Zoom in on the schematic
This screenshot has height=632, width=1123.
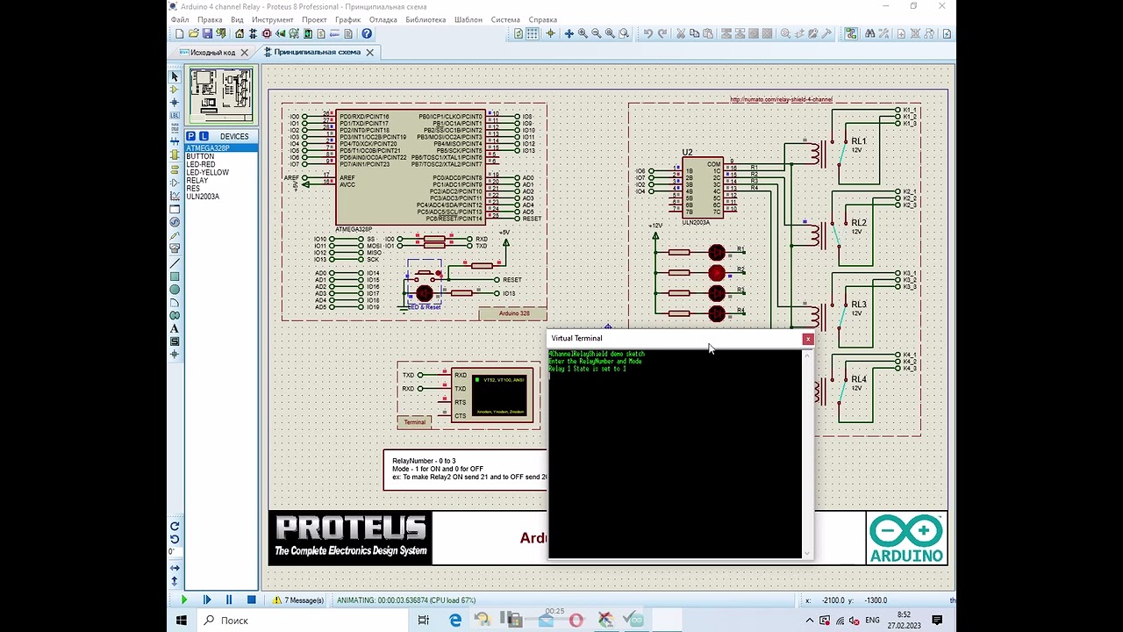point(583,33)
